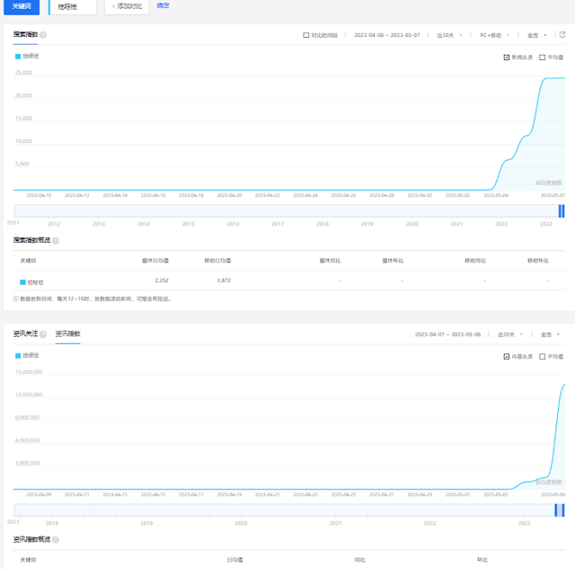Click the 移动环比 column header
Viewport: 575px width, 569px height.
click(x=538, y=261)
